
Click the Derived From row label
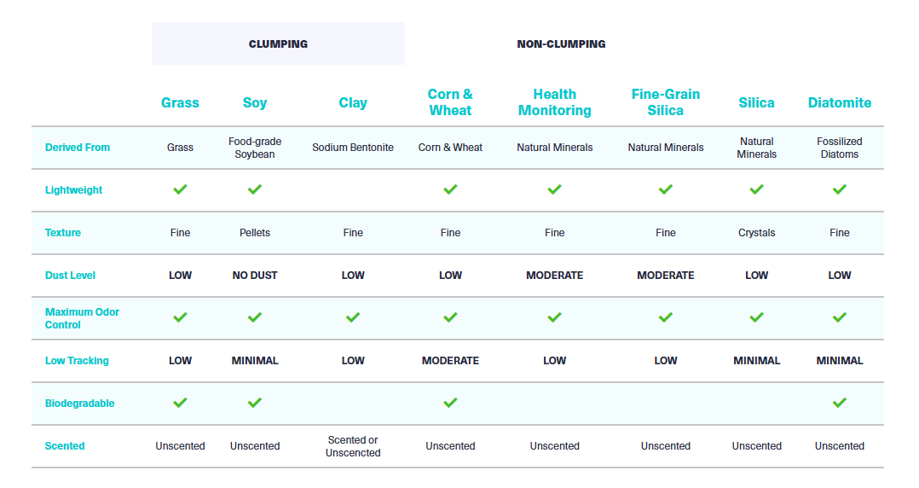tap(78, 148)
